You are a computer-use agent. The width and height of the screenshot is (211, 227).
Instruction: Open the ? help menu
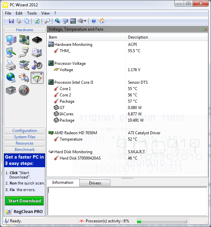(55, 13)
